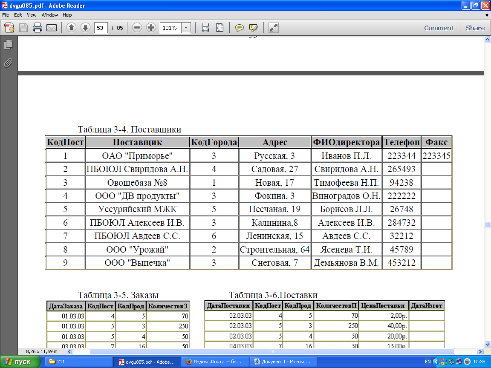Click the page number field showing 53
This screenshot has height=368, width=491.
pos(101,28)
